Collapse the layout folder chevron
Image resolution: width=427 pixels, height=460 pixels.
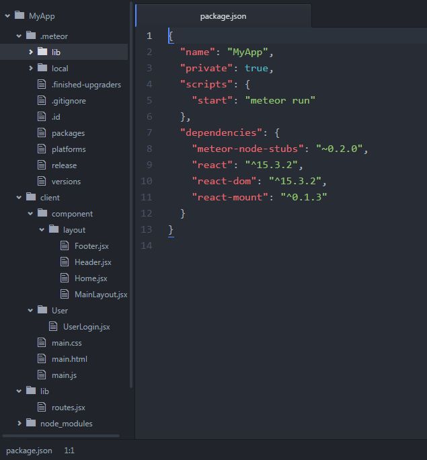(x=42, y=230)
